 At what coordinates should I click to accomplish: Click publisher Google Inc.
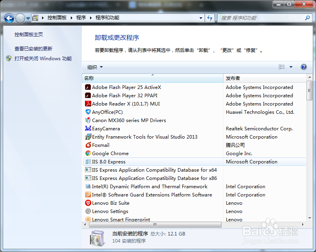tap(239, 154)
